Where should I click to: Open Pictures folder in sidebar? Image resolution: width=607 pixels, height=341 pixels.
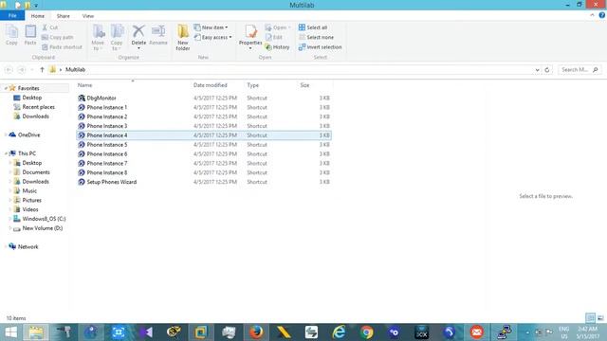(28, 200)
